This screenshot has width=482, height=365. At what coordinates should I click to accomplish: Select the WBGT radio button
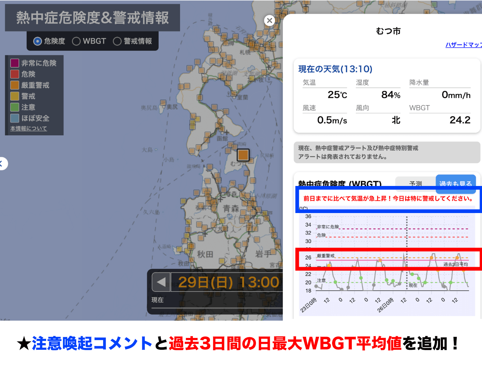click(x=76, y=41)
